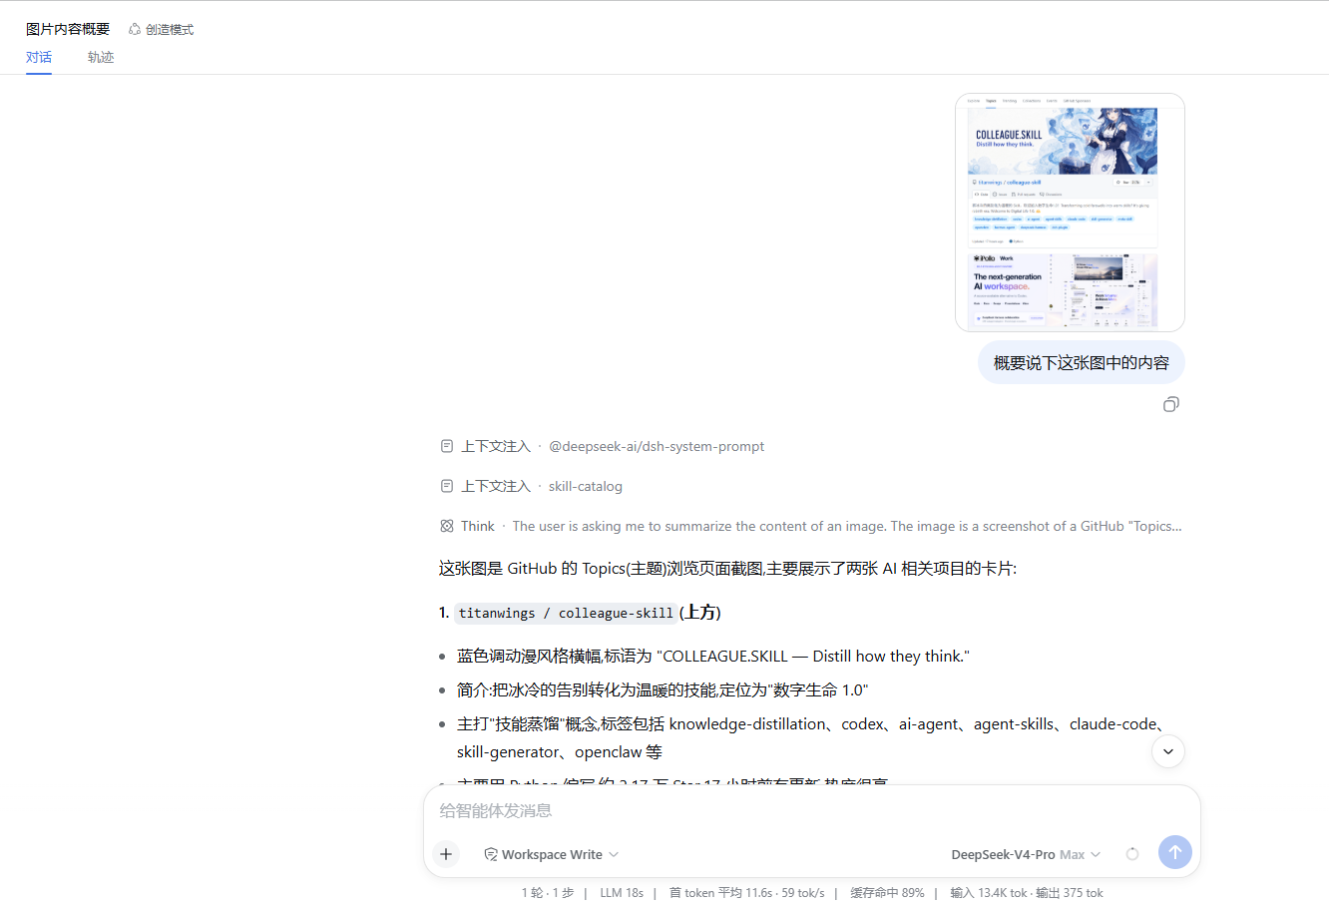Focus the 给智能体发消息 message input
The width and height of the screenshot is (1329, 909).
pyautogui.click(x=811, y=810)
